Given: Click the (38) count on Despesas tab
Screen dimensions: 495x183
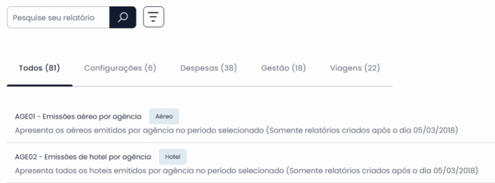Looking at the screenshot, I should click(x=229, y=68).
